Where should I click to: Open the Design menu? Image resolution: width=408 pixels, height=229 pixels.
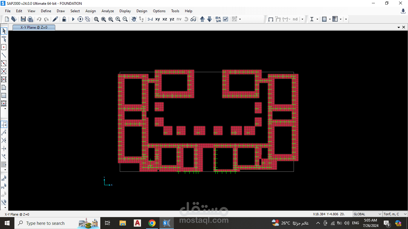(142, 11)
